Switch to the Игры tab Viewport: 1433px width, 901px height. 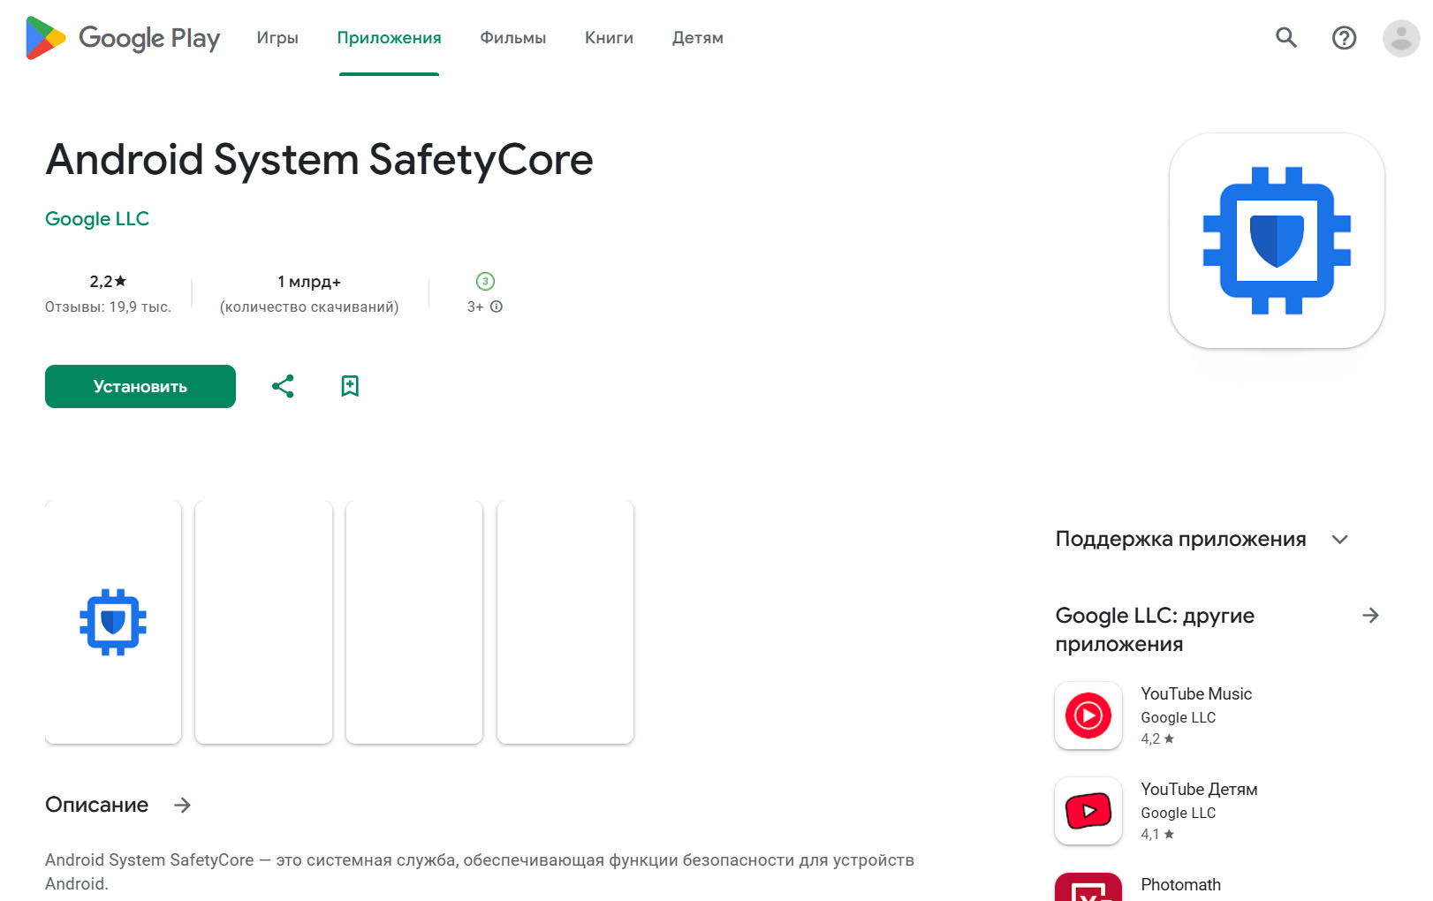pos(277,38)
